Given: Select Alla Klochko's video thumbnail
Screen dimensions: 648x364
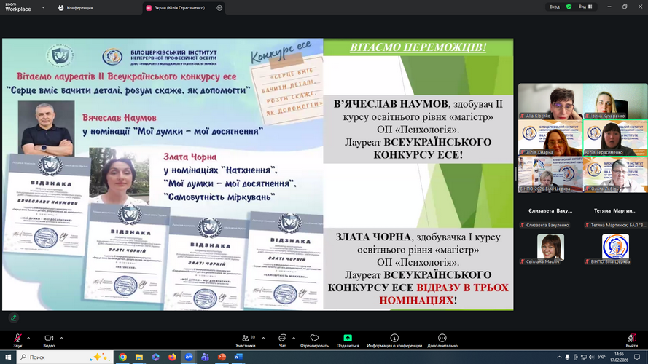Looking at the screenshot, I should coord(550,102).
